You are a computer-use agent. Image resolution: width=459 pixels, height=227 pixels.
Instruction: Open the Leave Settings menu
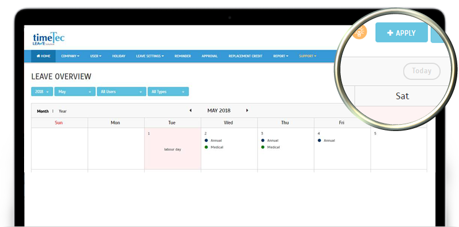click(150, 56)
